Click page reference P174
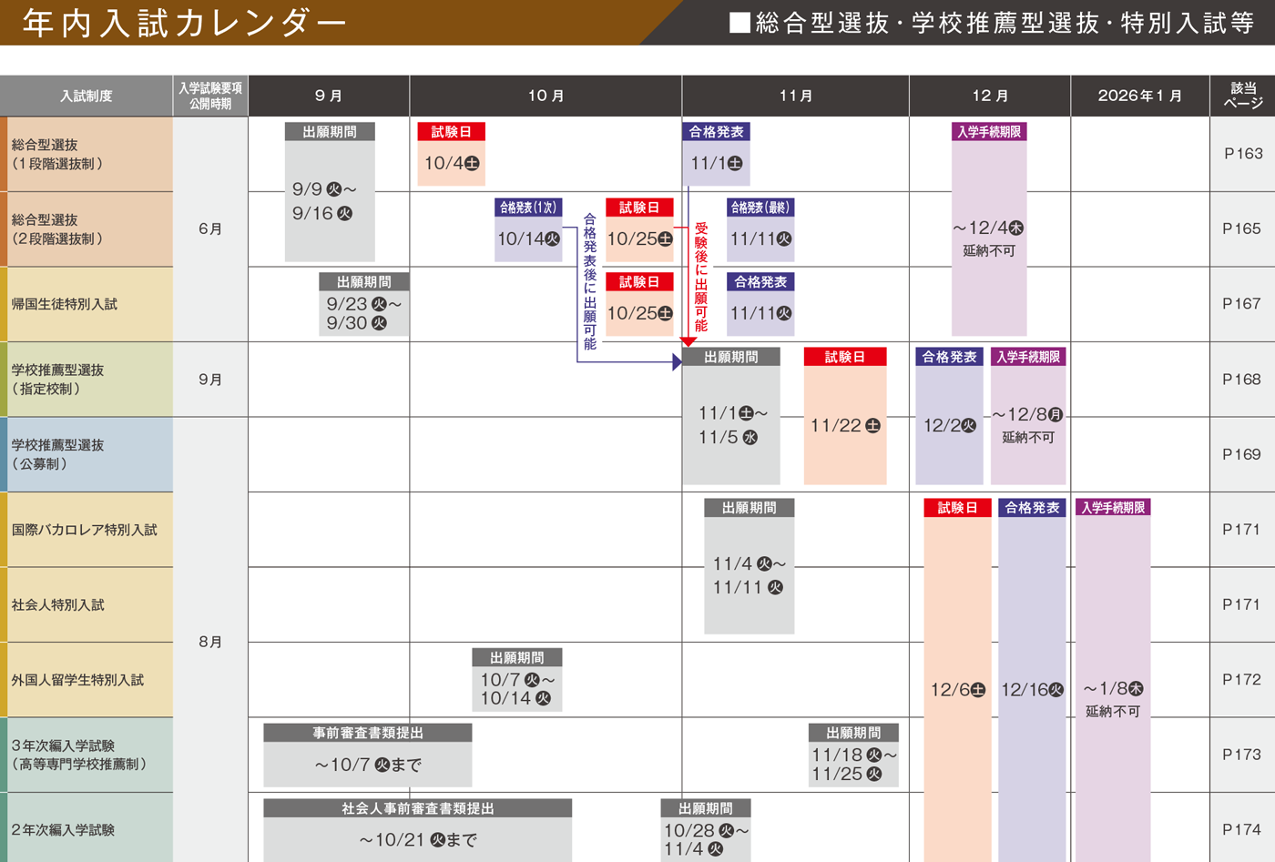This screenshot has height=862, width=1275. coord(1242,830)
